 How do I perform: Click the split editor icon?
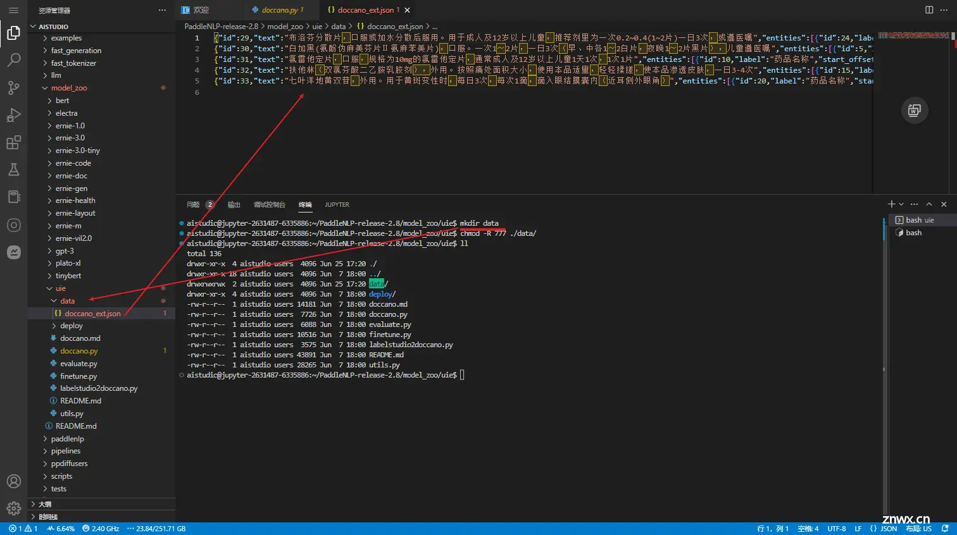pyautogui.click(x=929, y=10)
